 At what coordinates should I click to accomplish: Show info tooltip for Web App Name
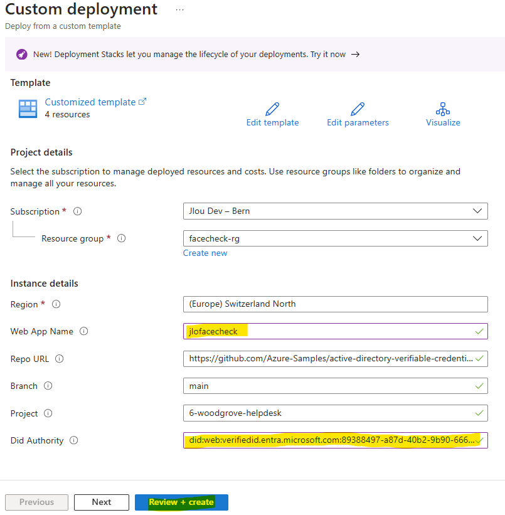[x=84, y=331]
